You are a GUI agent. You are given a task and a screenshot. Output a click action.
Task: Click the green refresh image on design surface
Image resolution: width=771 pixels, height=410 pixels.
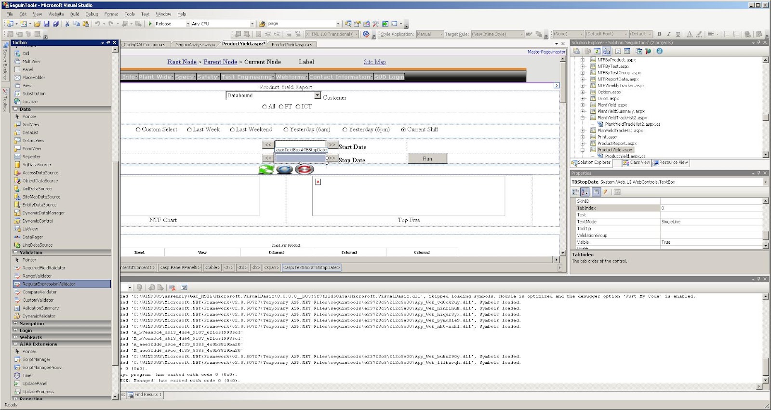point(266,169)
